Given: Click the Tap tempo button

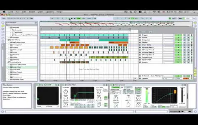Looking at the screenshot, I should 4,18.
